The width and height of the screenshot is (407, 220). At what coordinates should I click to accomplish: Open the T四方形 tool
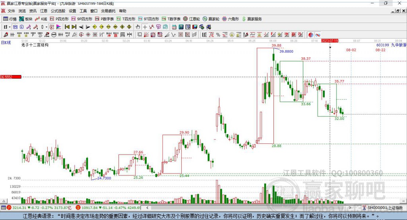point(126,19)
